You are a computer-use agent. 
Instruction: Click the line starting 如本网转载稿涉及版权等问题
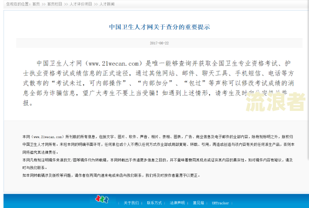111,175
